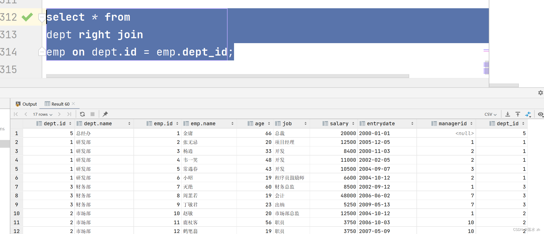Click the emp.name cell 金庸
Viewport: 544px width, 234px height.
209,133
